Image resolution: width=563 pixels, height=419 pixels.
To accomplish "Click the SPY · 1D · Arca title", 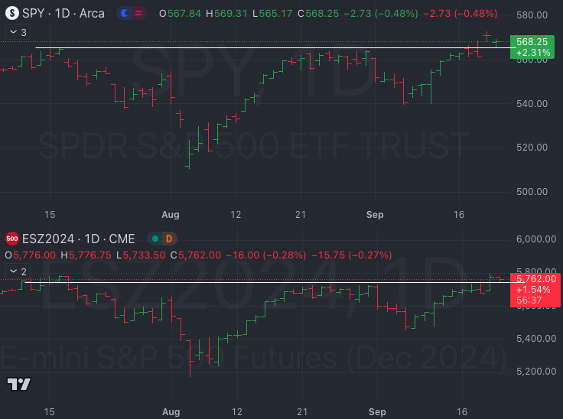I will click(x=63, y=13).
